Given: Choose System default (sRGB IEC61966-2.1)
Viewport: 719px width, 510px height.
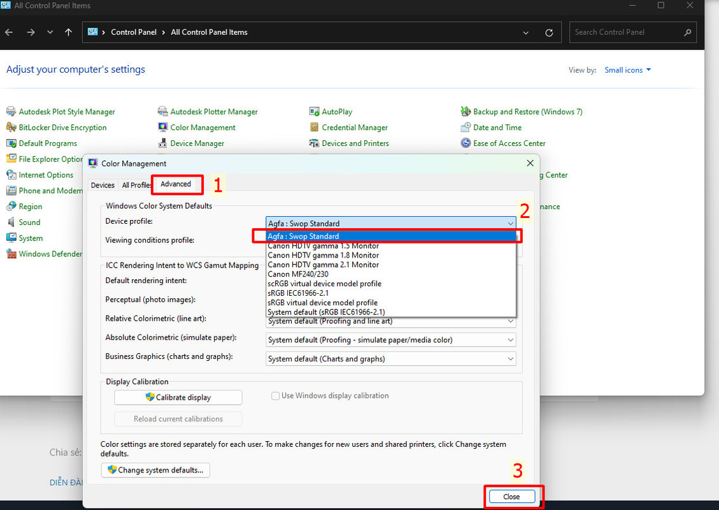Looking at the screenshot, I should point(390,312).
